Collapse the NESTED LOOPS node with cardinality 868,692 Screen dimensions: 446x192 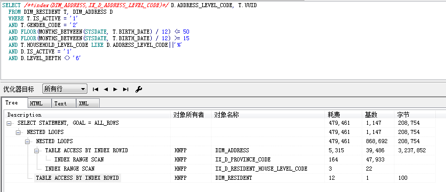click(x=27, y=142)
